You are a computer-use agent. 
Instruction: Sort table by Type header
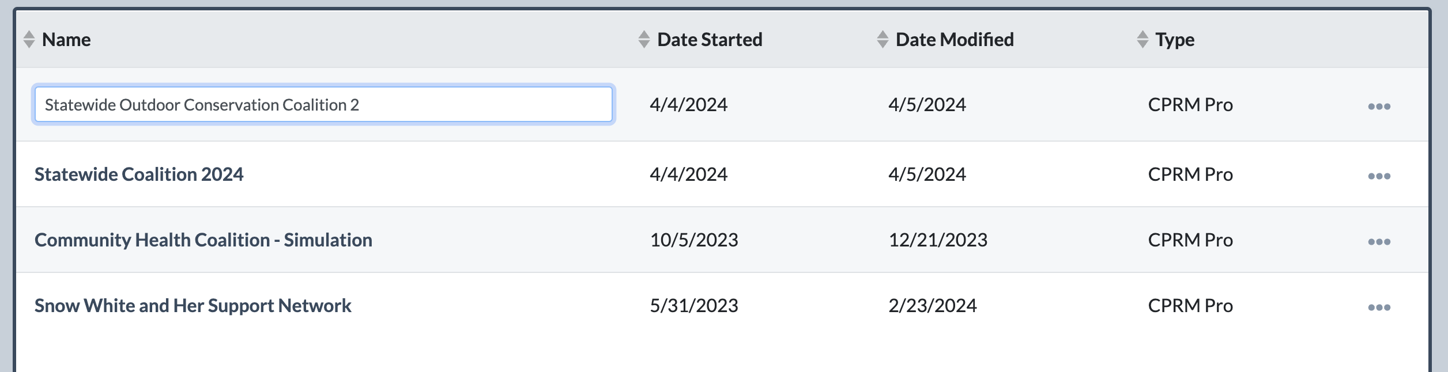pos(1175,40)
